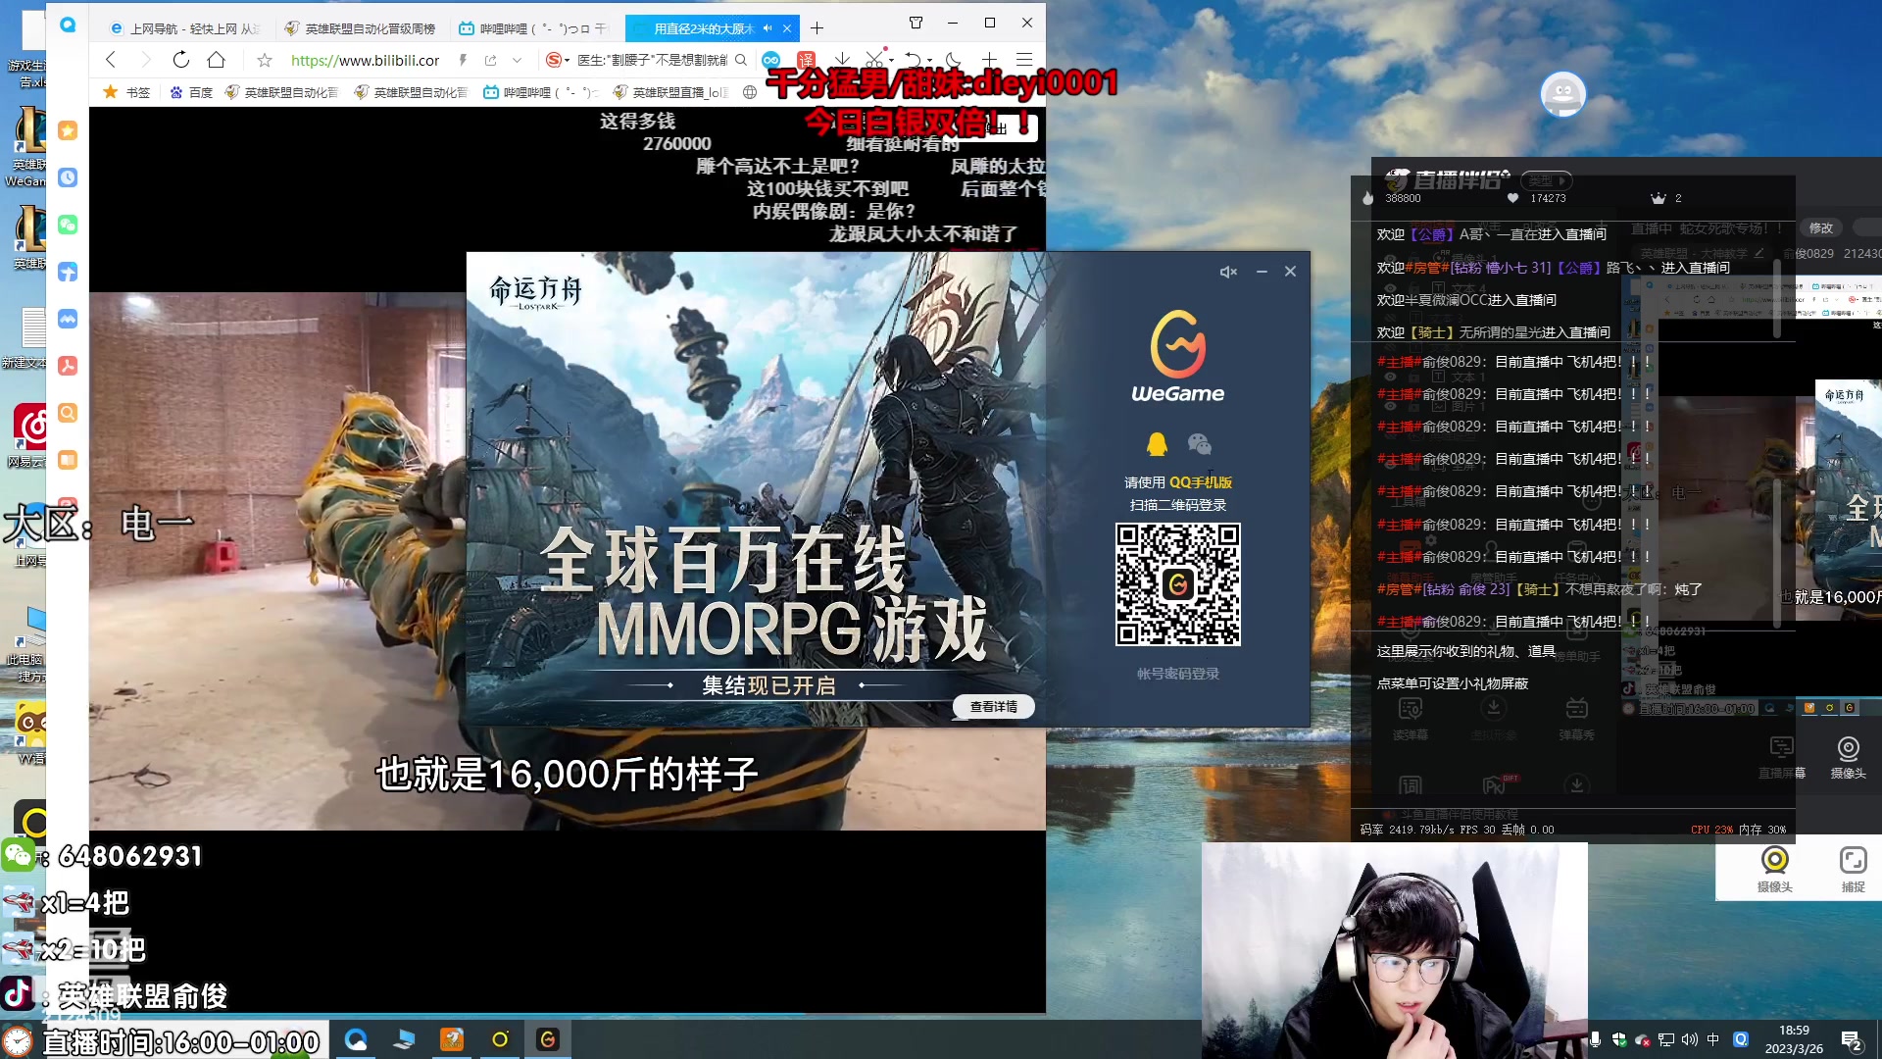Screen dimensions: 1882x1059
Task: Open the WeGame taskbar button
Action: coord(548,1039)
